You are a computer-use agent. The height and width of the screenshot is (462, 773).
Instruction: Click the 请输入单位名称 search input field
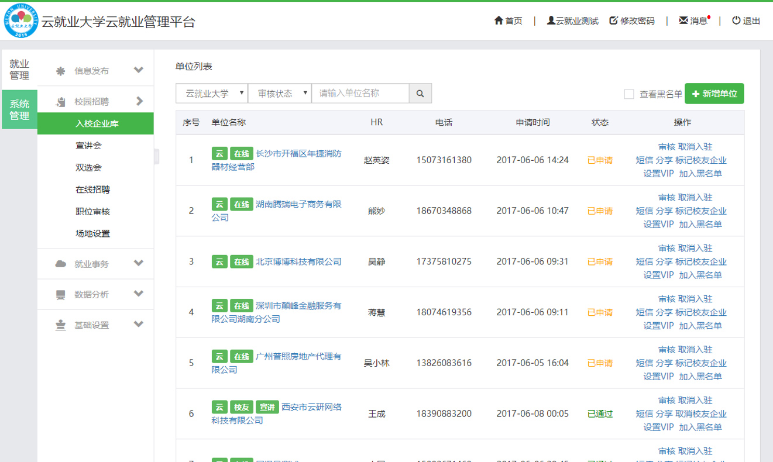(360, 93)
